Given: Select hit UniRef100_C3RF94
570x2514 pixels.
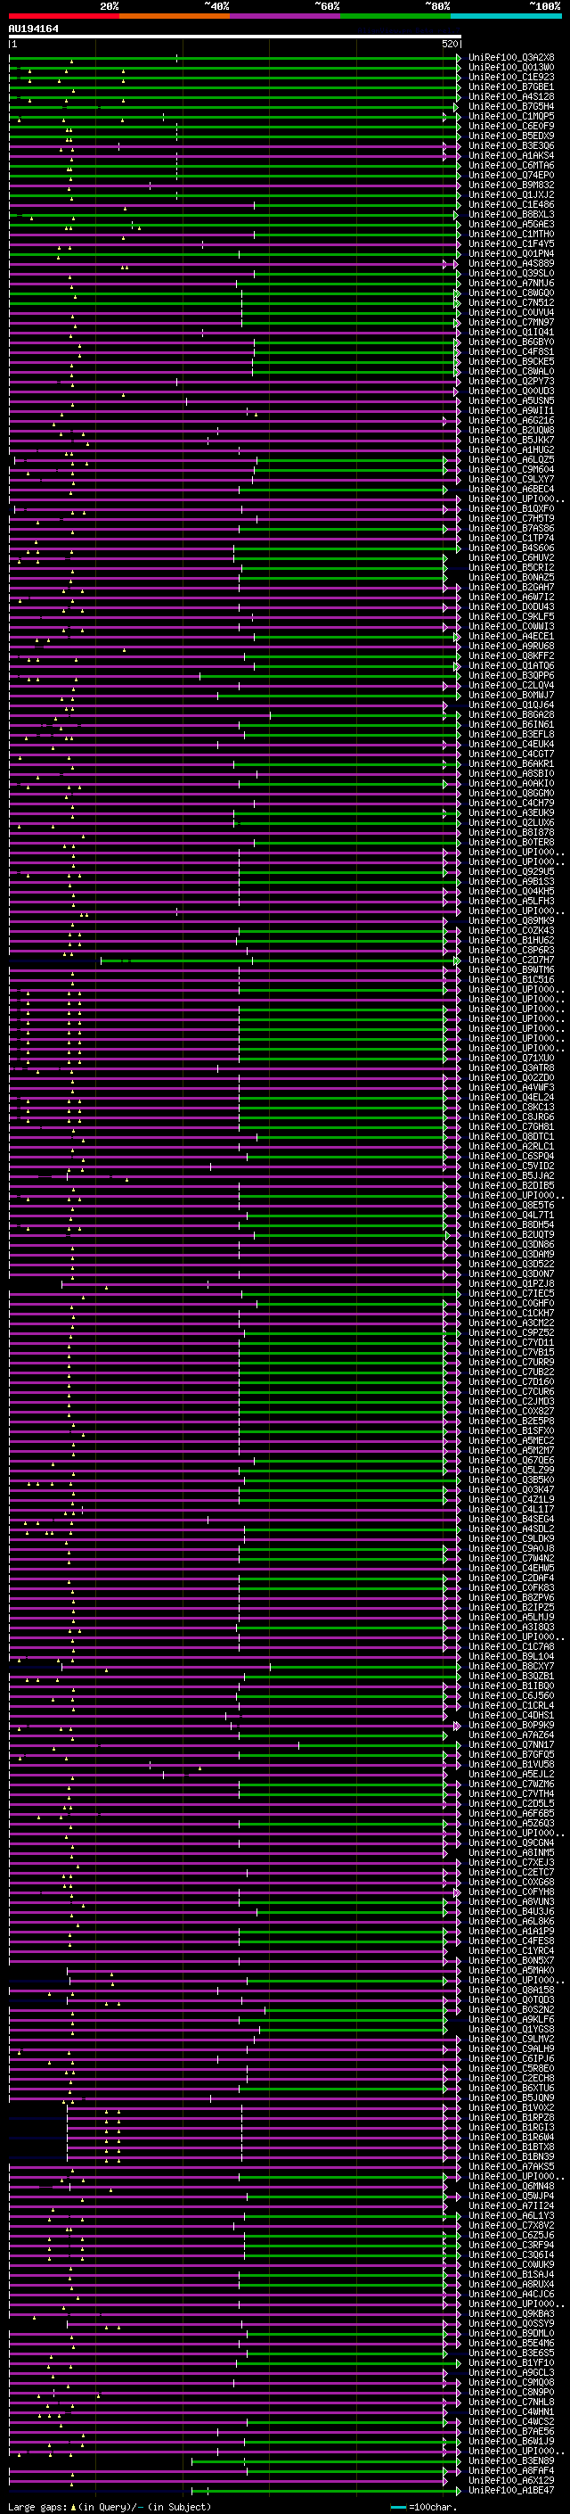Looking at the screenshot, I should 510,2245.
